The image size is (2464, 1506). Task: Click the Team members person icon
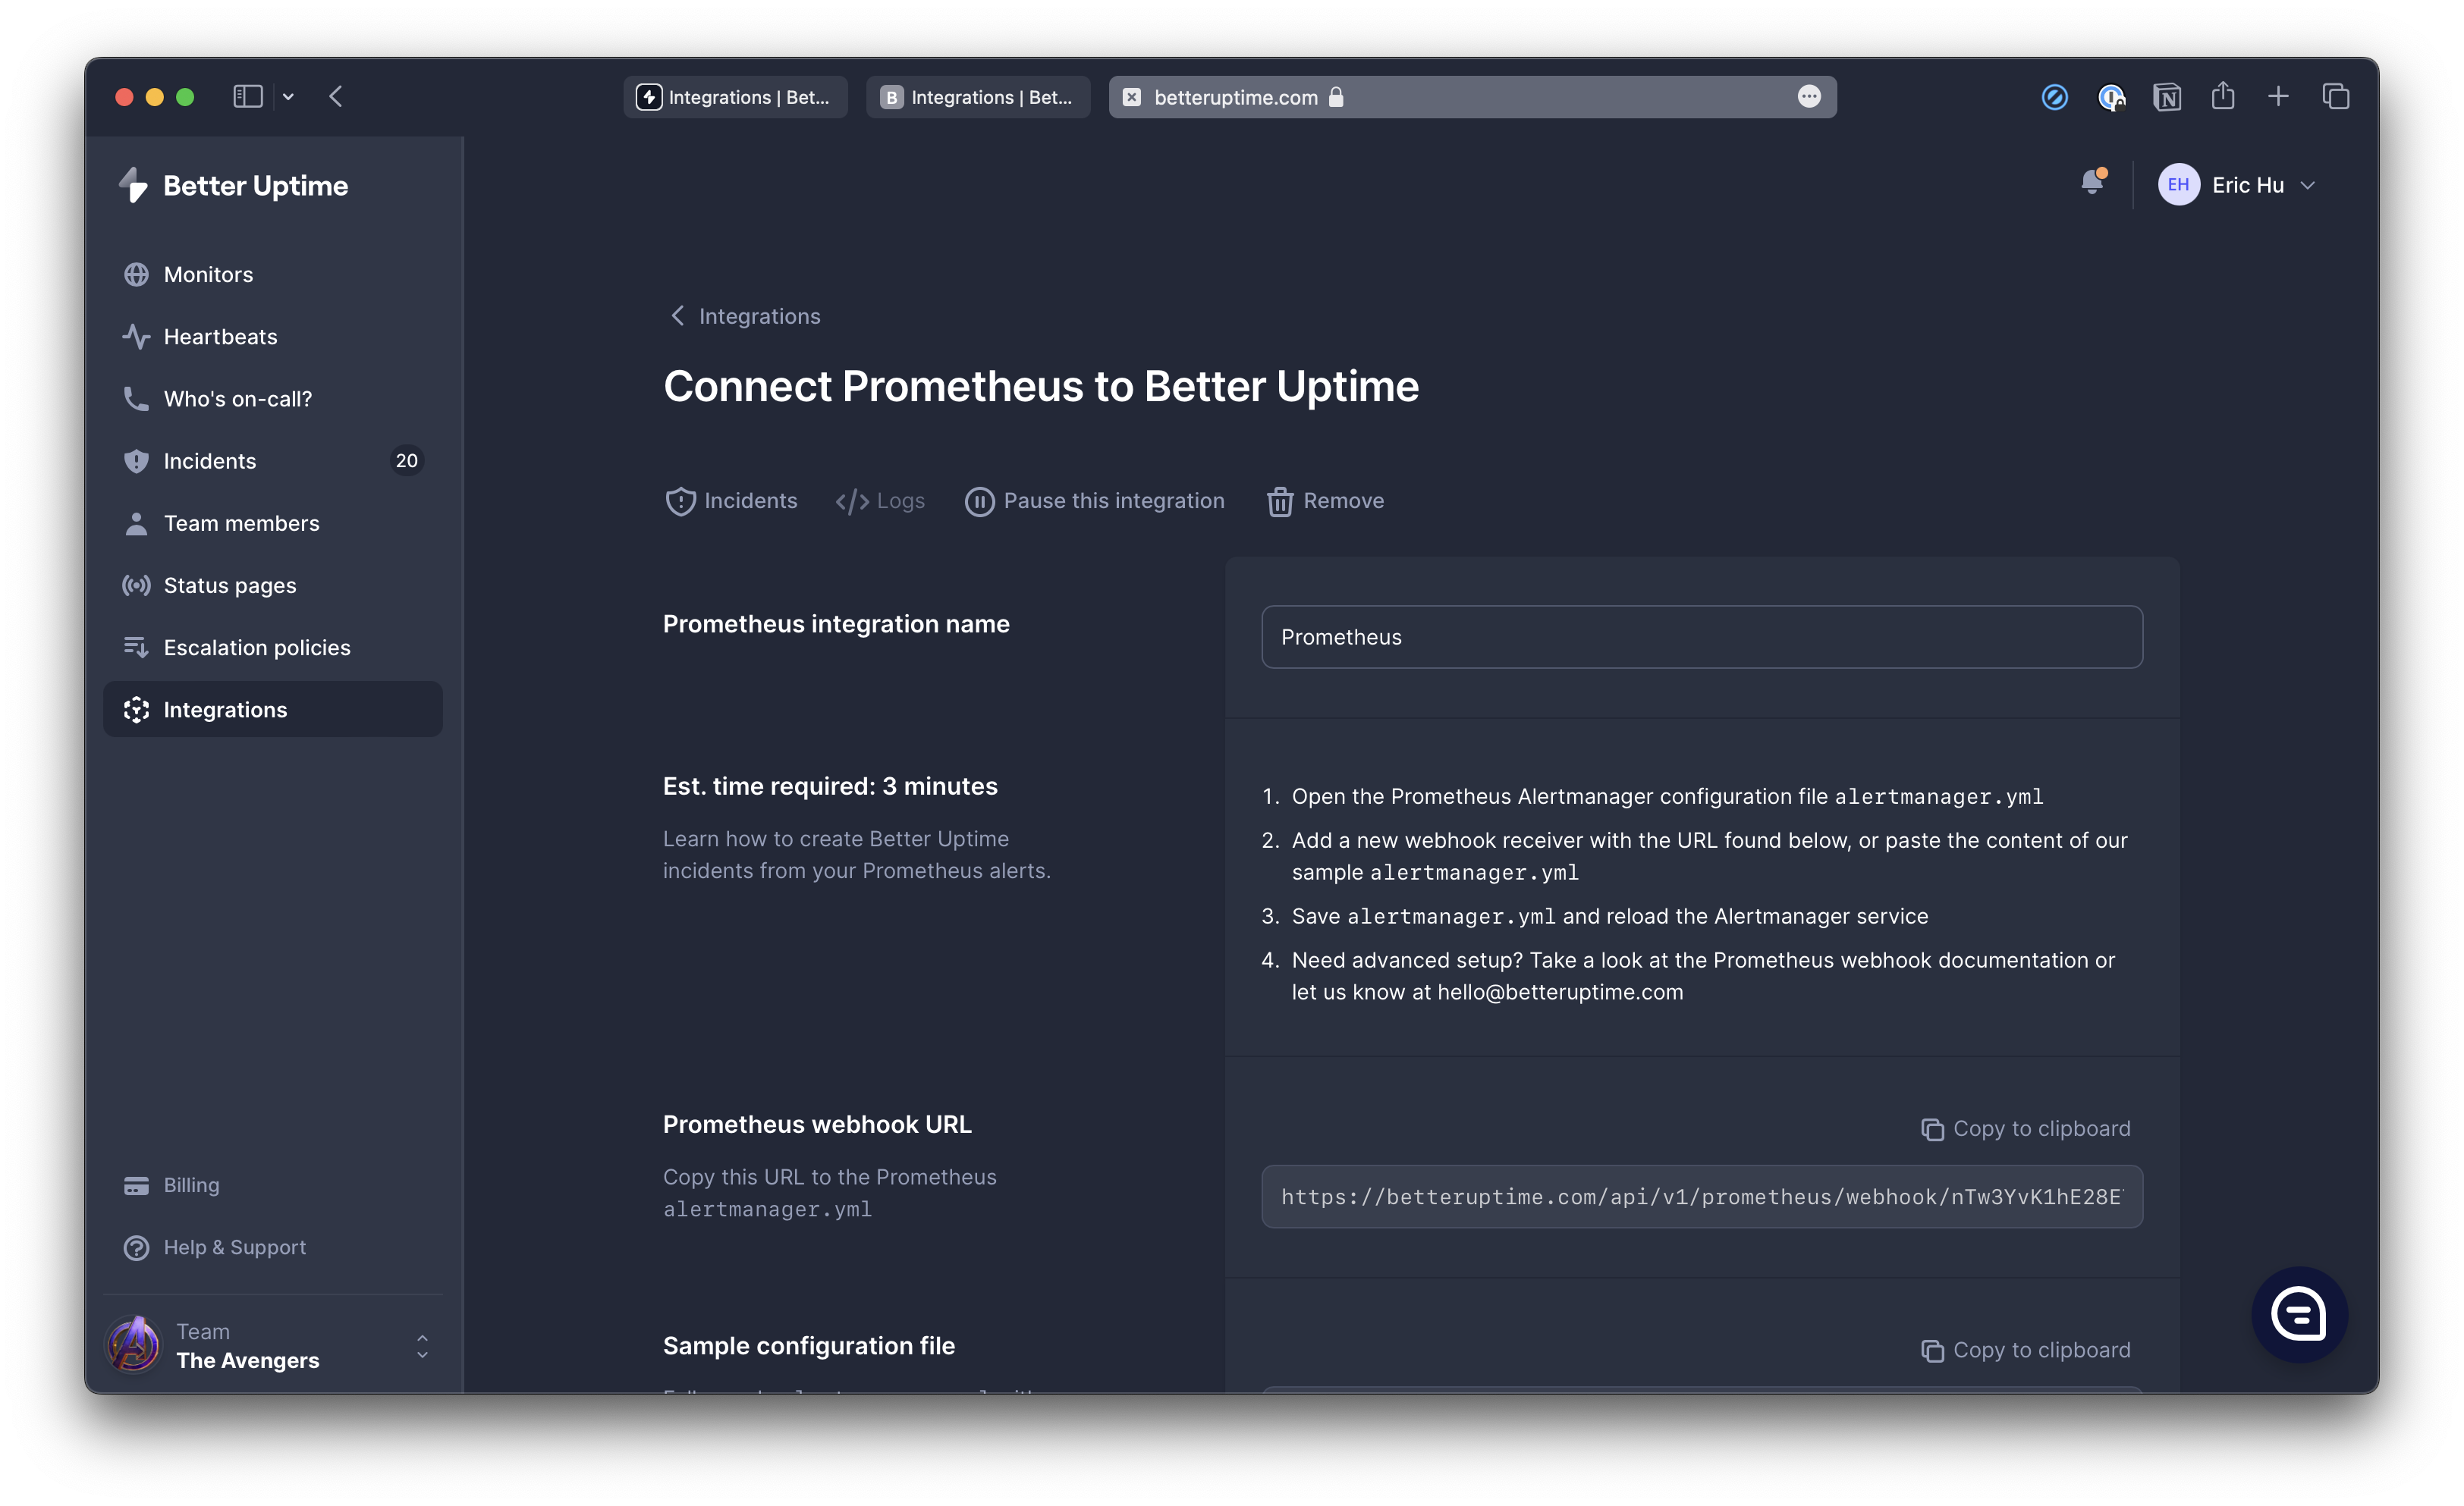click(x=136, y=522)
